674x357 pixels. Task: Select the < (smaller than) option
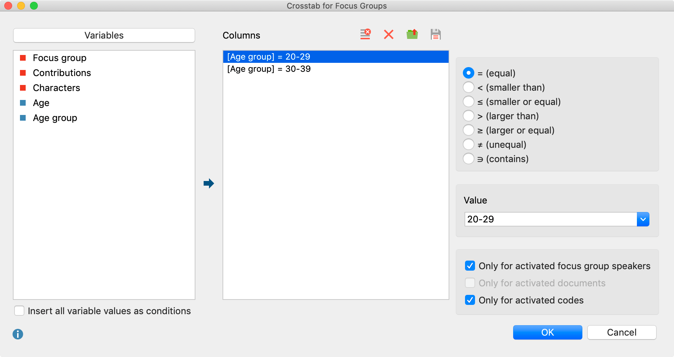coord(469,87)
